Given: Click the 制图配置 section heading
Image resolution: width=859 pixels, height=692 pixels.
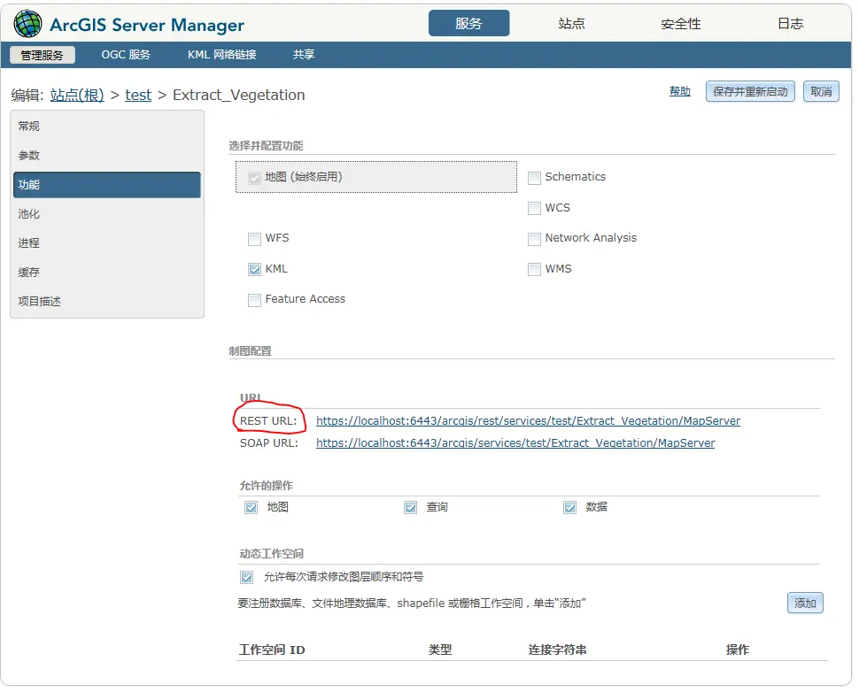Looking at the screenshot, I should click(251, 351).
